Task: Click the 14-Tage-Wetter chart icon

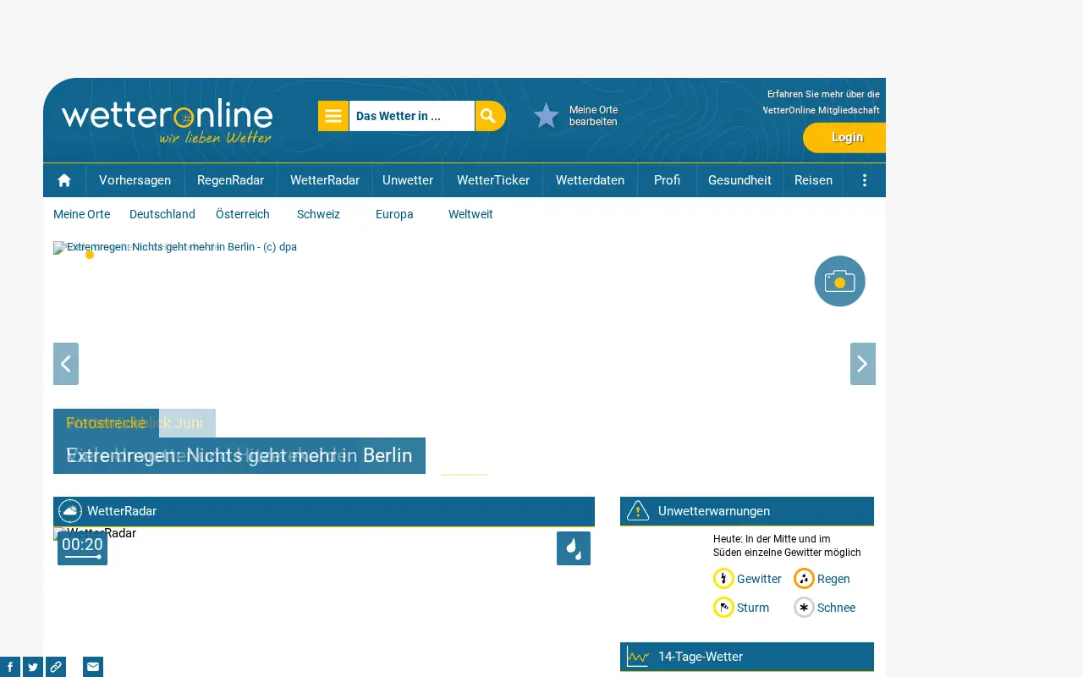Action: pos(638,657)
